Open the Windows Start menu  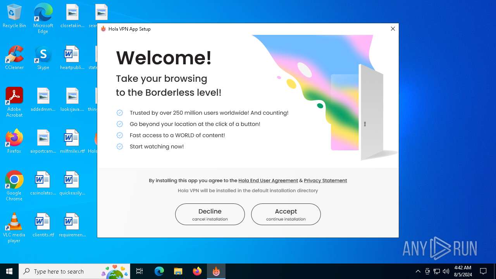[x=9, y=271]
